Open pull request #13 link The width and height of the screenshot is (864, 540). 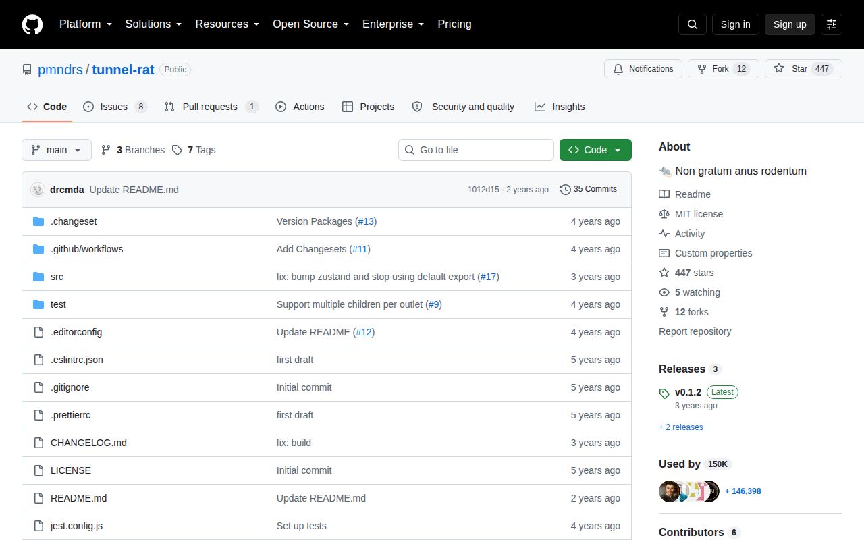367,221
